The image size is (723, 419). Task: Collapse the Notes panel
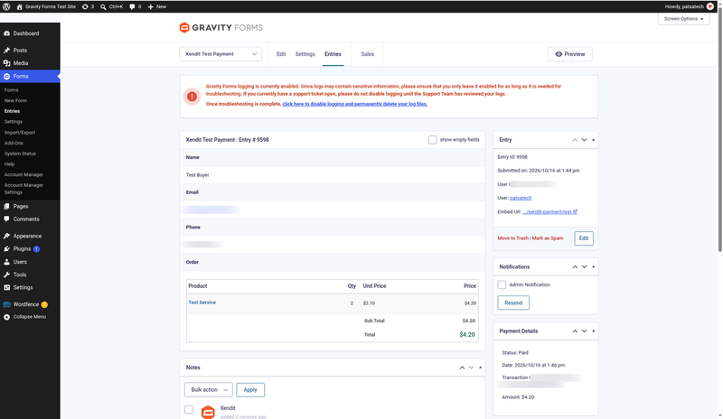point(481,368)
